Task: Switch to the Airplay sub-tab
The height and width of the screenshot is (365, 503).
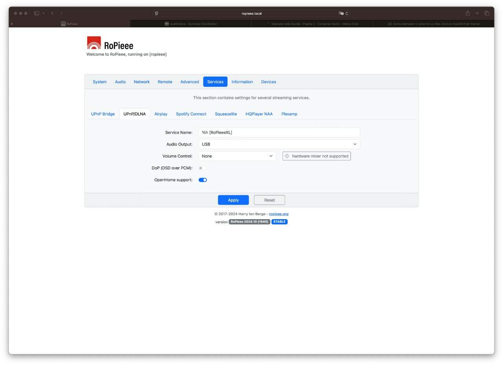Action: 161,114
